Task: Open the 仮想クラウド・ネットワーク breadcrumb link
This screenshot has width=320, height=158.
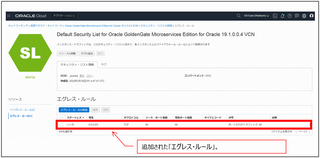Action: tap(46, 26)
